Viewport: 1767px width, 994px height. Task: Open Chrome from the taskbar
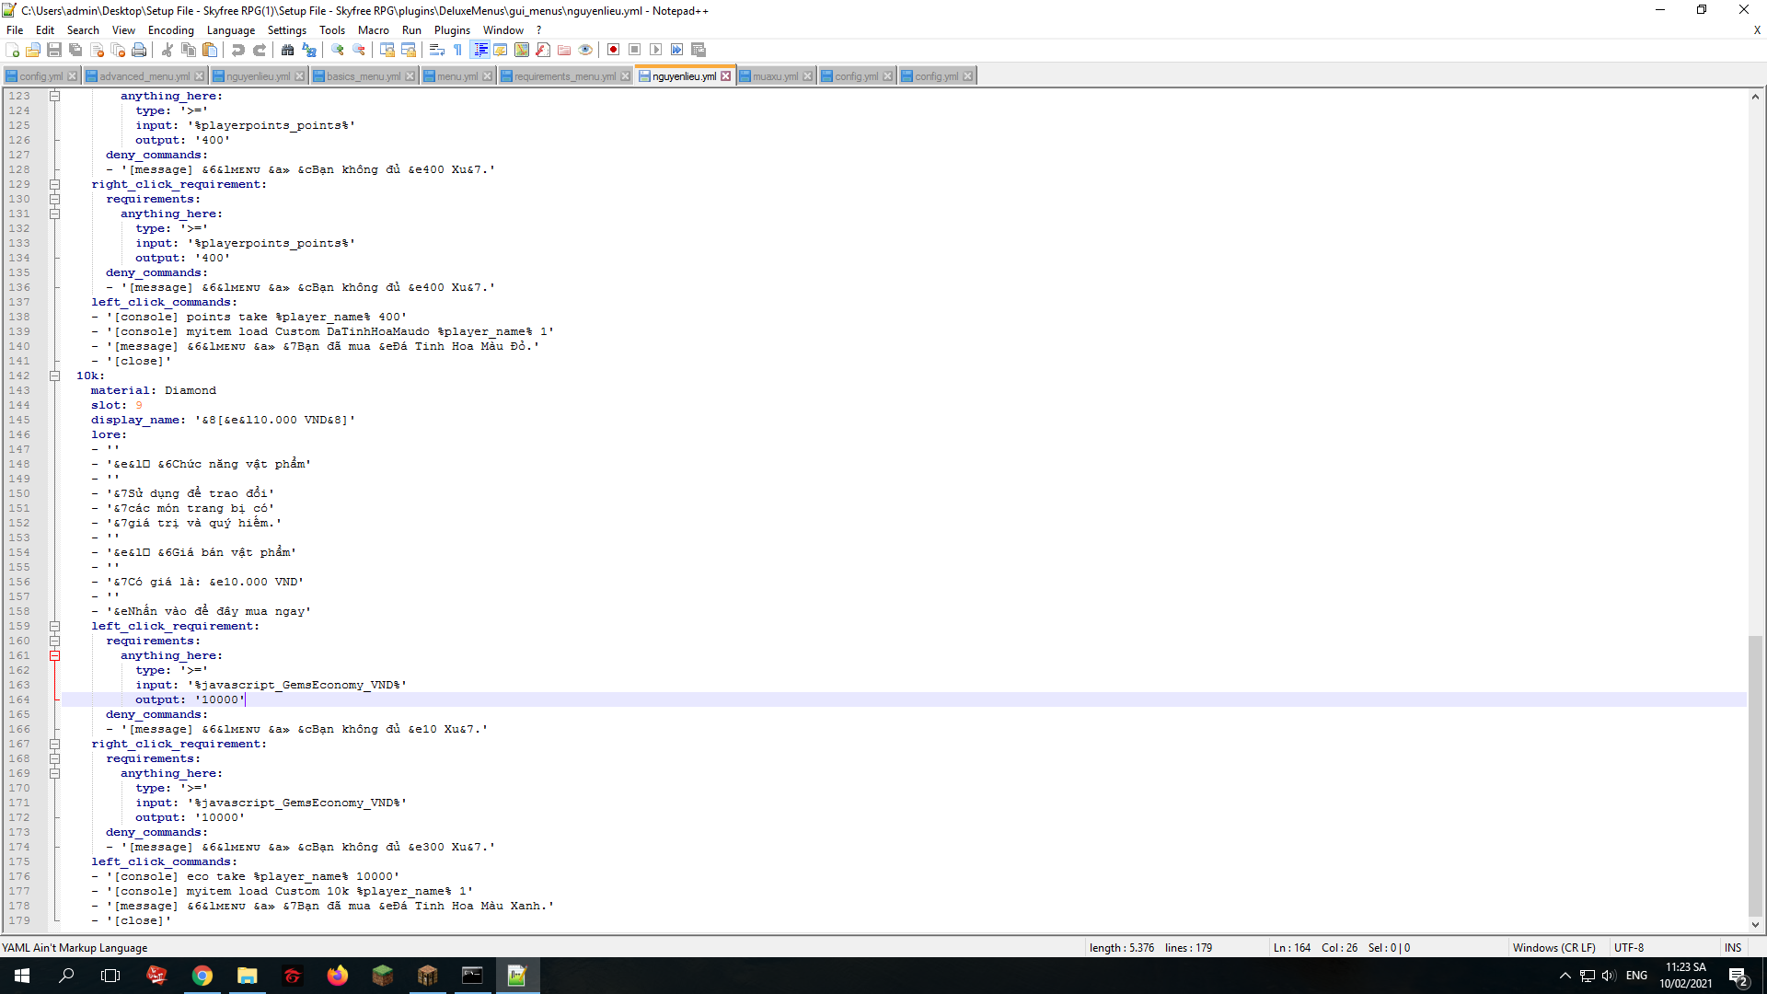(202, 976)
